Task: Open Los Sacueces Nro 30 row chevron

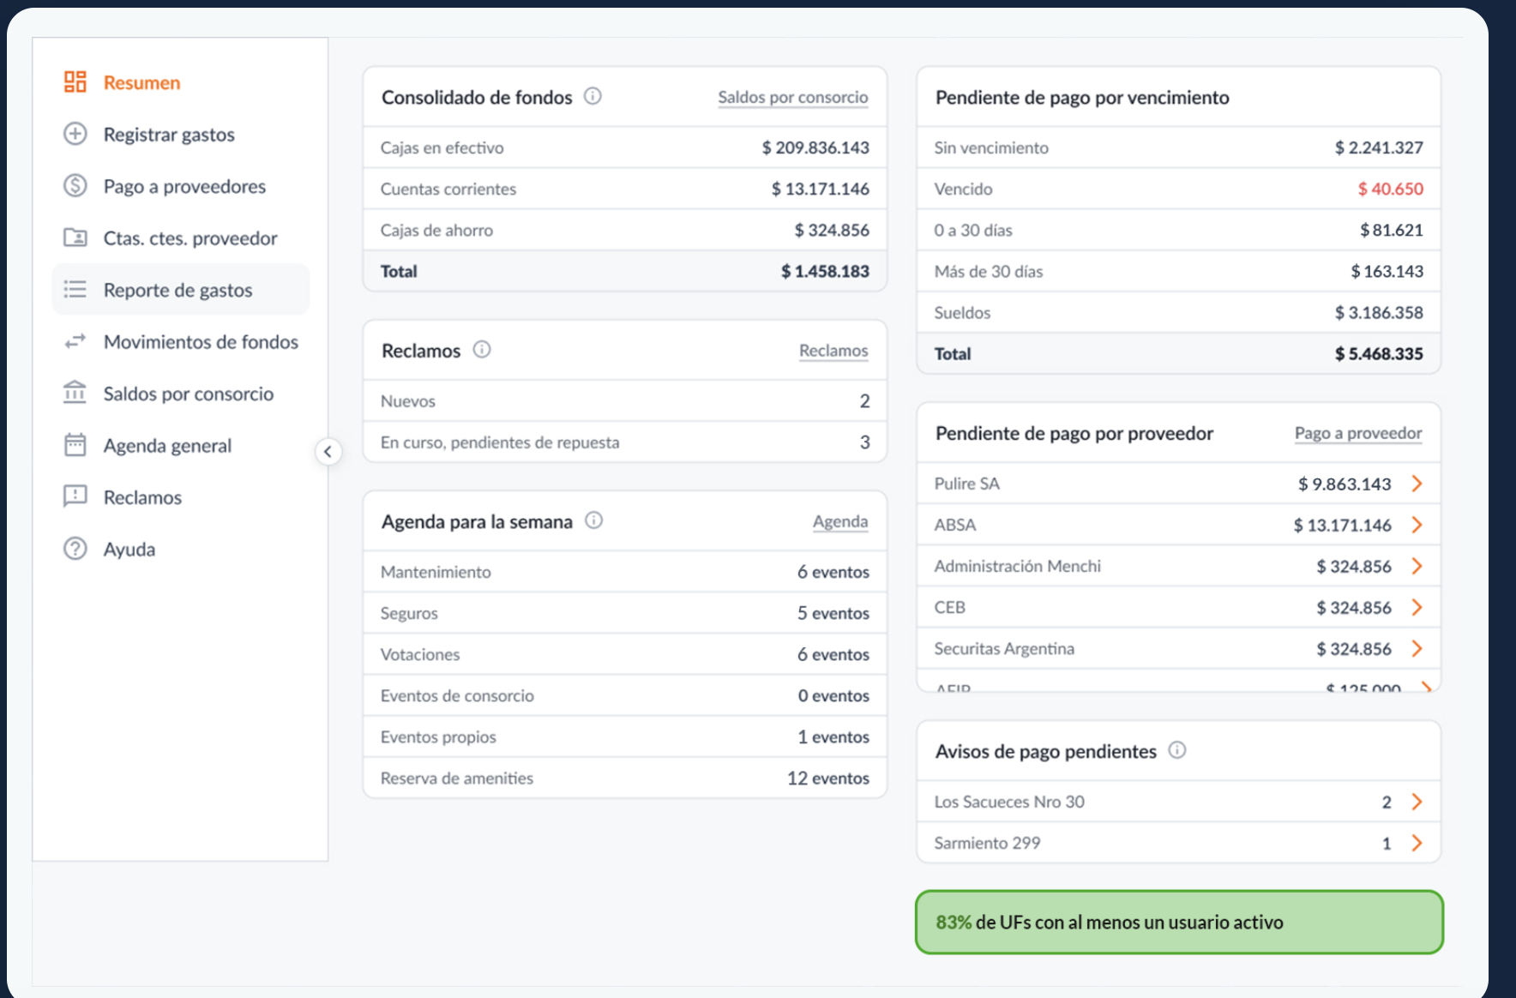Action: click(x=1417, y=802)
